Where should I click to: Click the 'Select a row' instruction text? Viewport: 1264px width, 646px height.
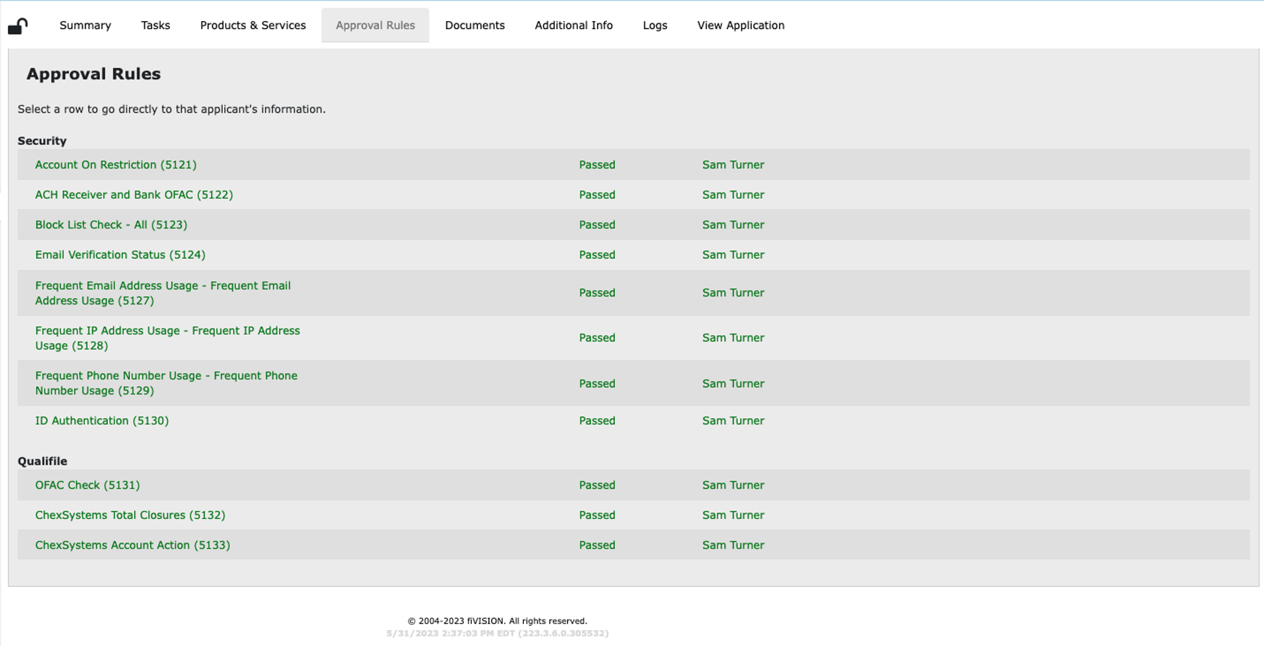click(172, 109)
